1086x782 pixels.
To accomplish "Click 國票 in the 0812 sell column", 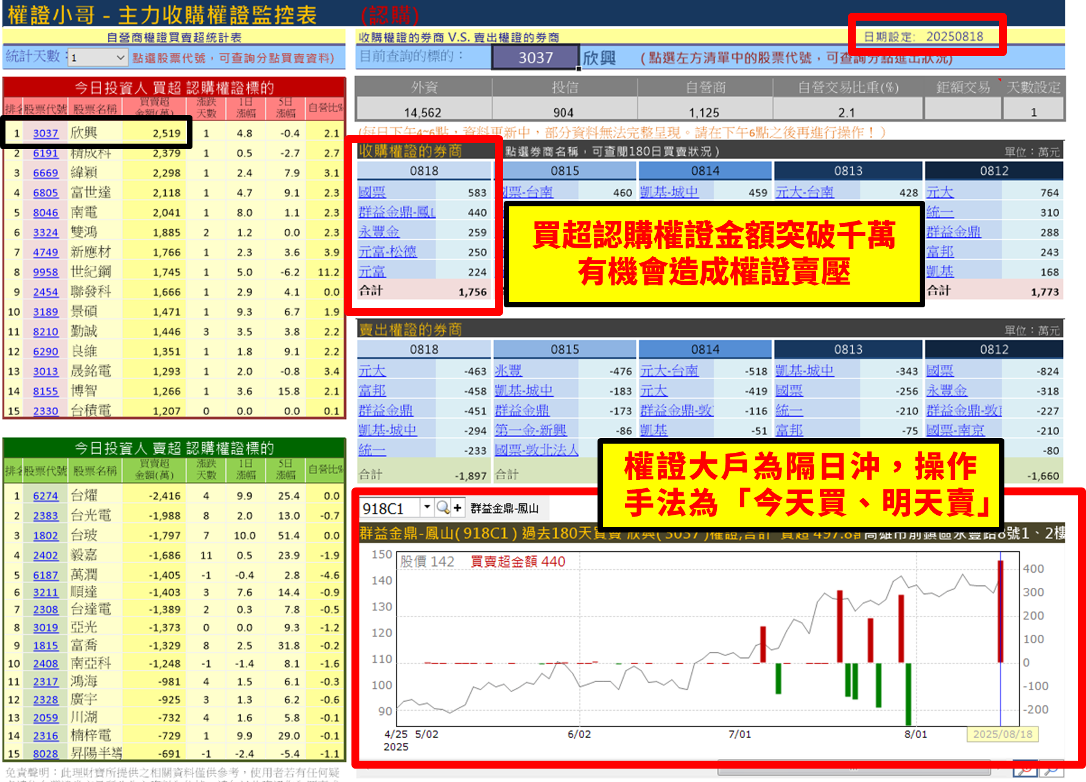I will 940,371.
